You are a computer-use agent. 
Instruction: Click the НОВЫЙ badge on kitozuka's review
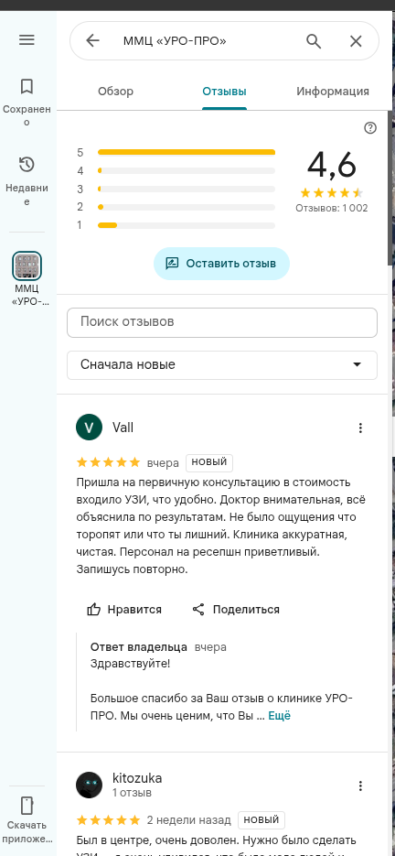coord(262,819)
